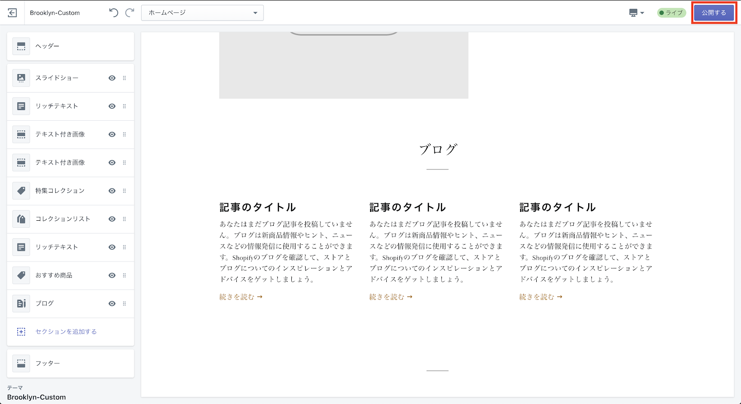The image size is (741, 404).
Task: Expand the desktop device preview dropdown
Action: click(637, 13)
